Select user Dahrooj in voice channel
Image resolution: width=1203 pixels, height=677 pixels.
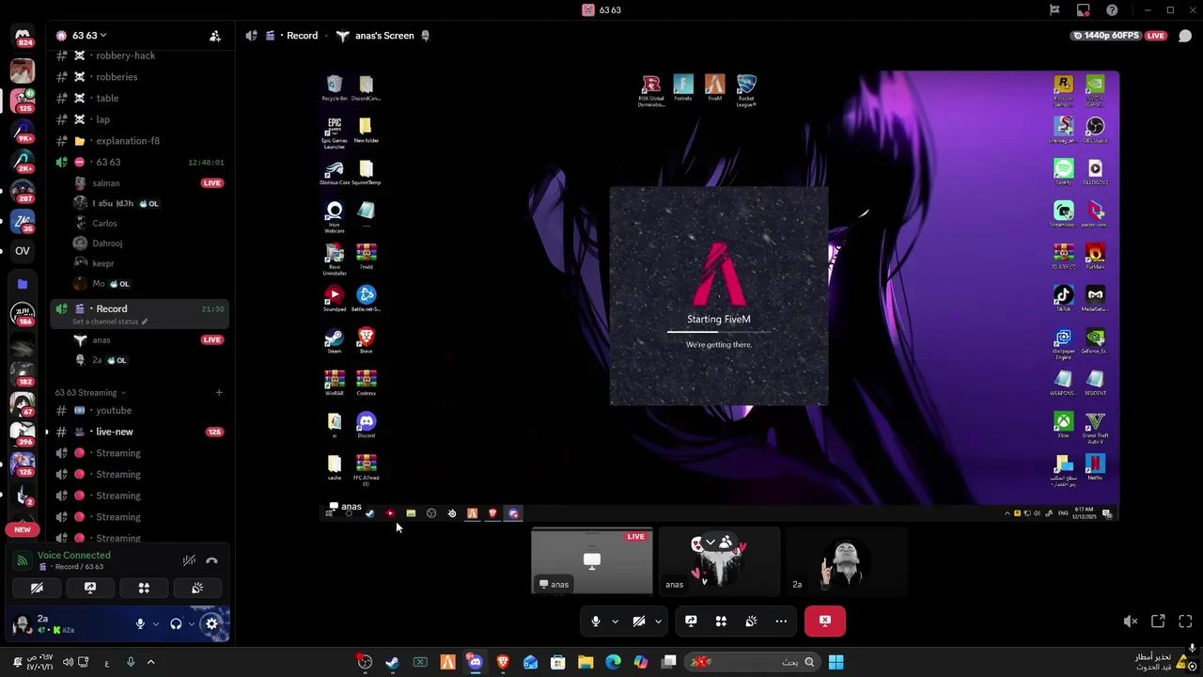click(x=107, y=244)
